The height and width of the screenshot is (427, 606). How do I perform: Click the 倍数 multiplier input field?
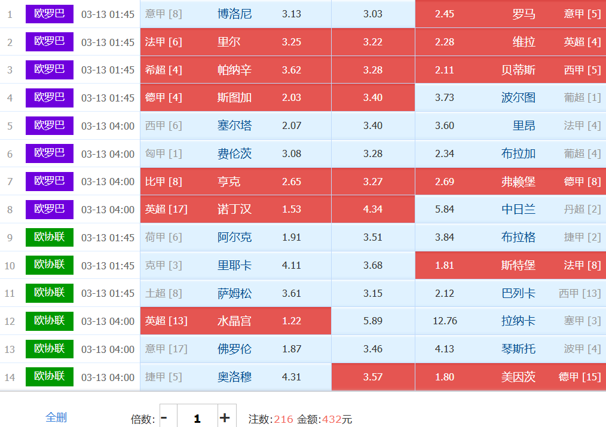197,417
